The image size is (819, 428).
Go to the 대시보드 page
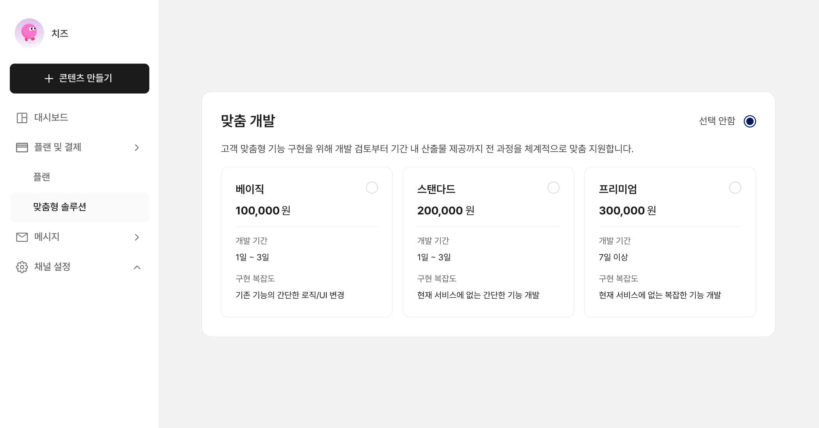point(51,118)
